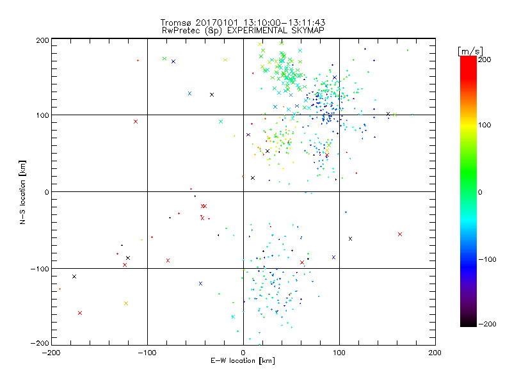
Task: Click the E-W axis "200" tick label
Action: (435, 353)
